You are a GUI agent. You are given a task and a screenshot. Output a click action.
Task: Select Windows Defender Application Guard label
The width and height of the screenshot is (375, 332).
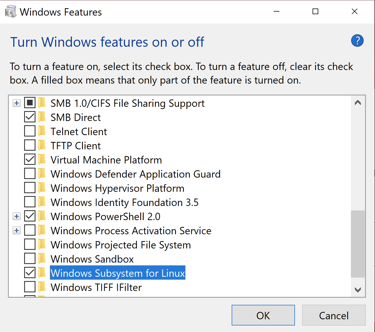[135, 174]
